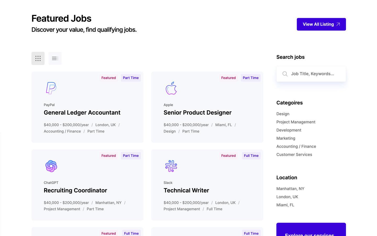The height and width of the screenshot is (236, 377).
Task: Select the Marketing category
Action: pos(286,138)
